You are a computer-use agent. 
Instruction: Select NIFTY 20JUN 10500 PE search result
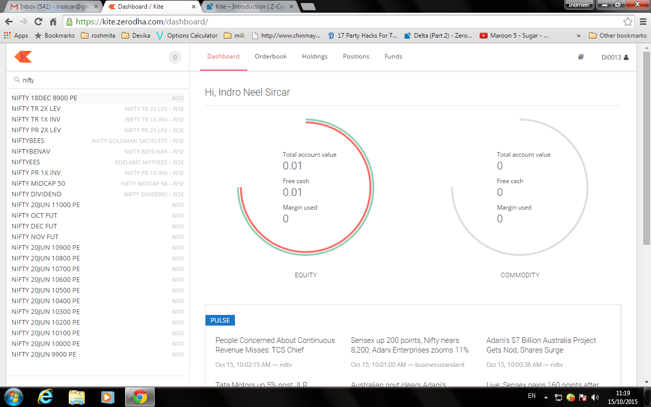pos(98,290)
